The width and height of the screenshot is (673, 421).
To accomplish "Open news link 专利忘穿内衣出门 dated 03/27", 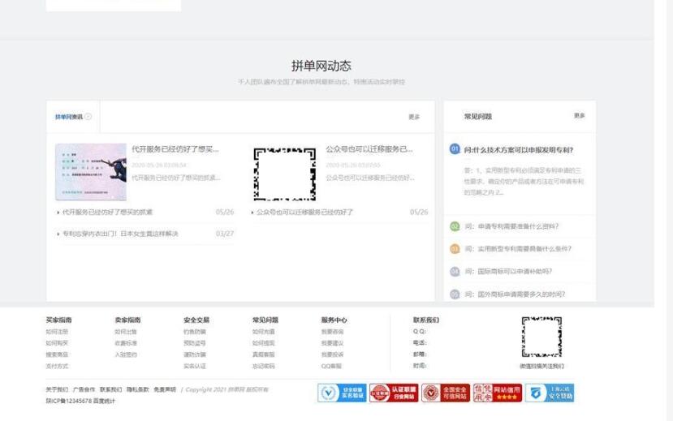I will (x=120, y=234).
